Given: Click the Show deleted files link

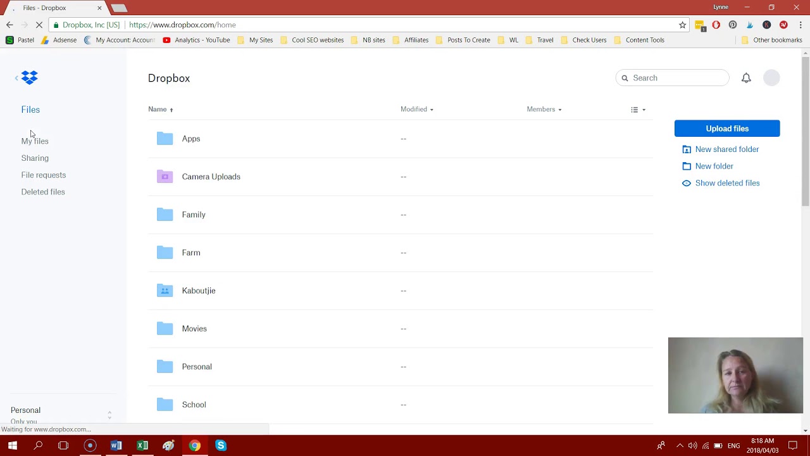Looking at the screenshot, I should 728,183.
